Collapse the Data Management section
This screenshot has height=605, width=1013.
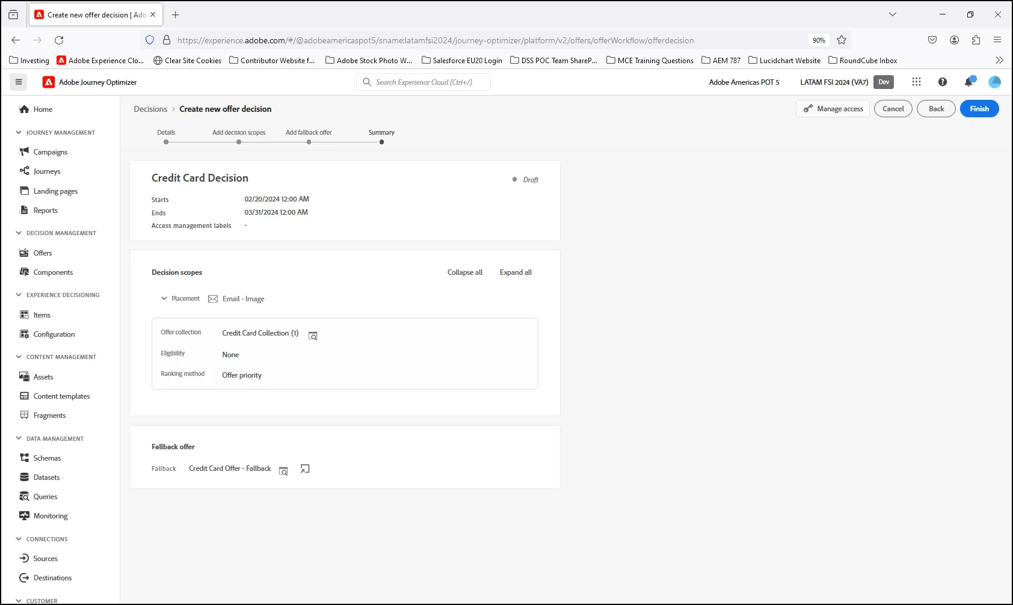click(19, 438)
